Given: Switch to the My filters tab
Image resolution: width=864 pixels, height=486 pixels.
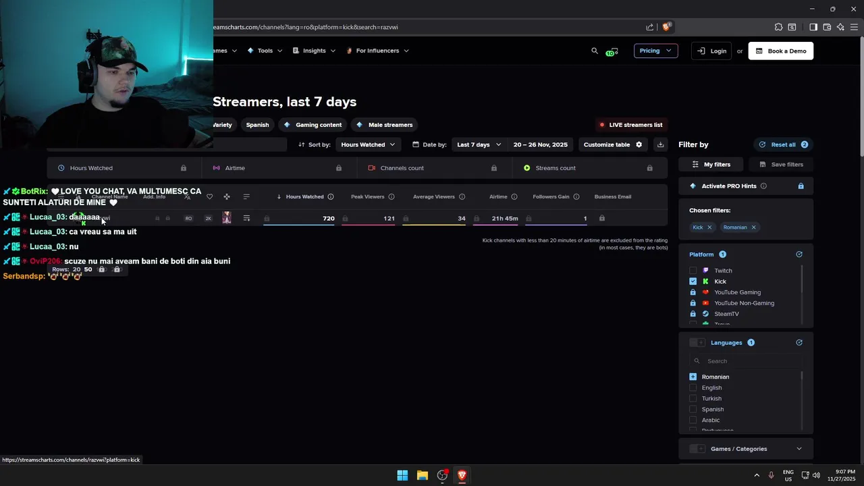Looking at the screenshot, I should point(711,164).
